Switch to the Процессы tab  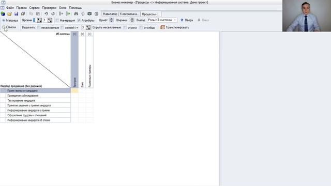pyautogui.click(x=151, y=14)
